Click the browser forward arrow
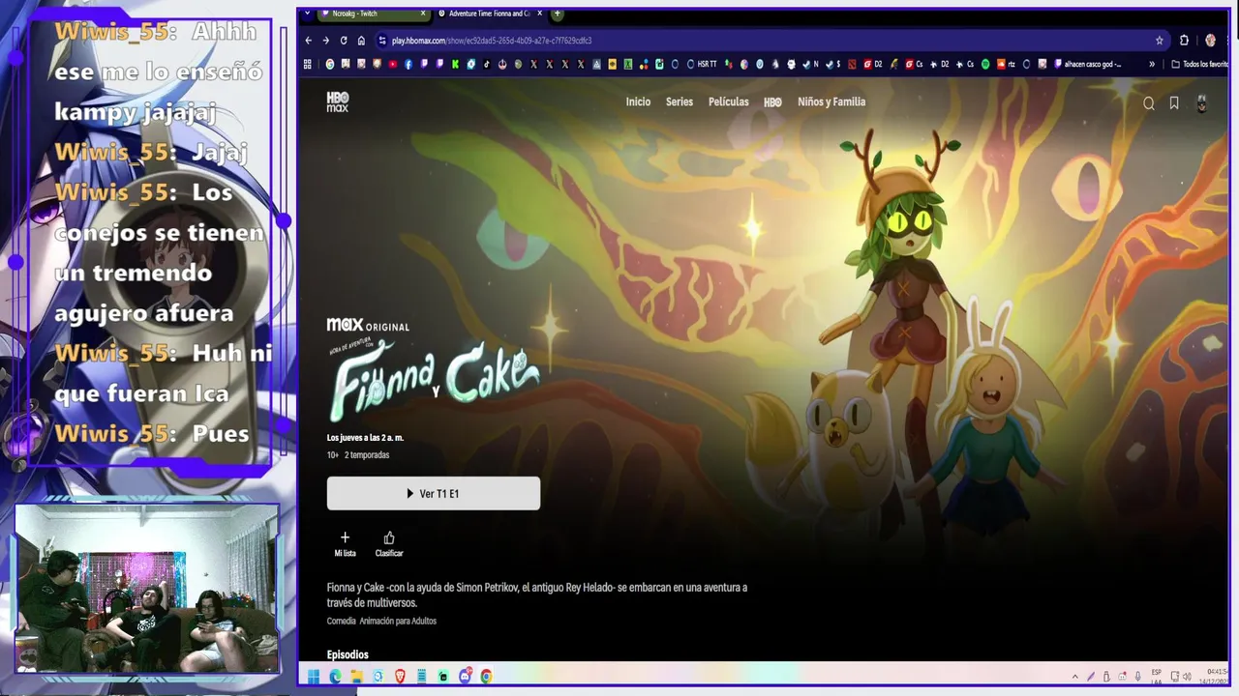The image size is (1239, 696). point(326,41)
